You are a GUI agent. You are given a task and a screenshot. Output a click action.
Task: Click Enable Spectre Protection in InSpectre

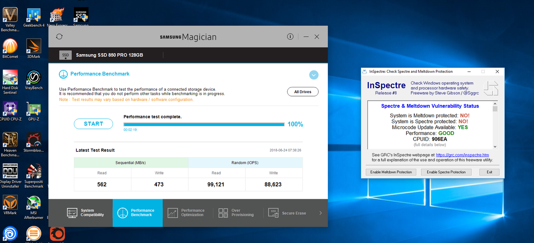tap(446, 172)
